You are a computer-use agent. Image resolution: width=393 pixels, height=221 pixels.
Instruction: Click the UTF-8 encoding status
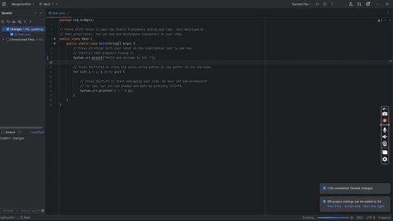[371, 217]
